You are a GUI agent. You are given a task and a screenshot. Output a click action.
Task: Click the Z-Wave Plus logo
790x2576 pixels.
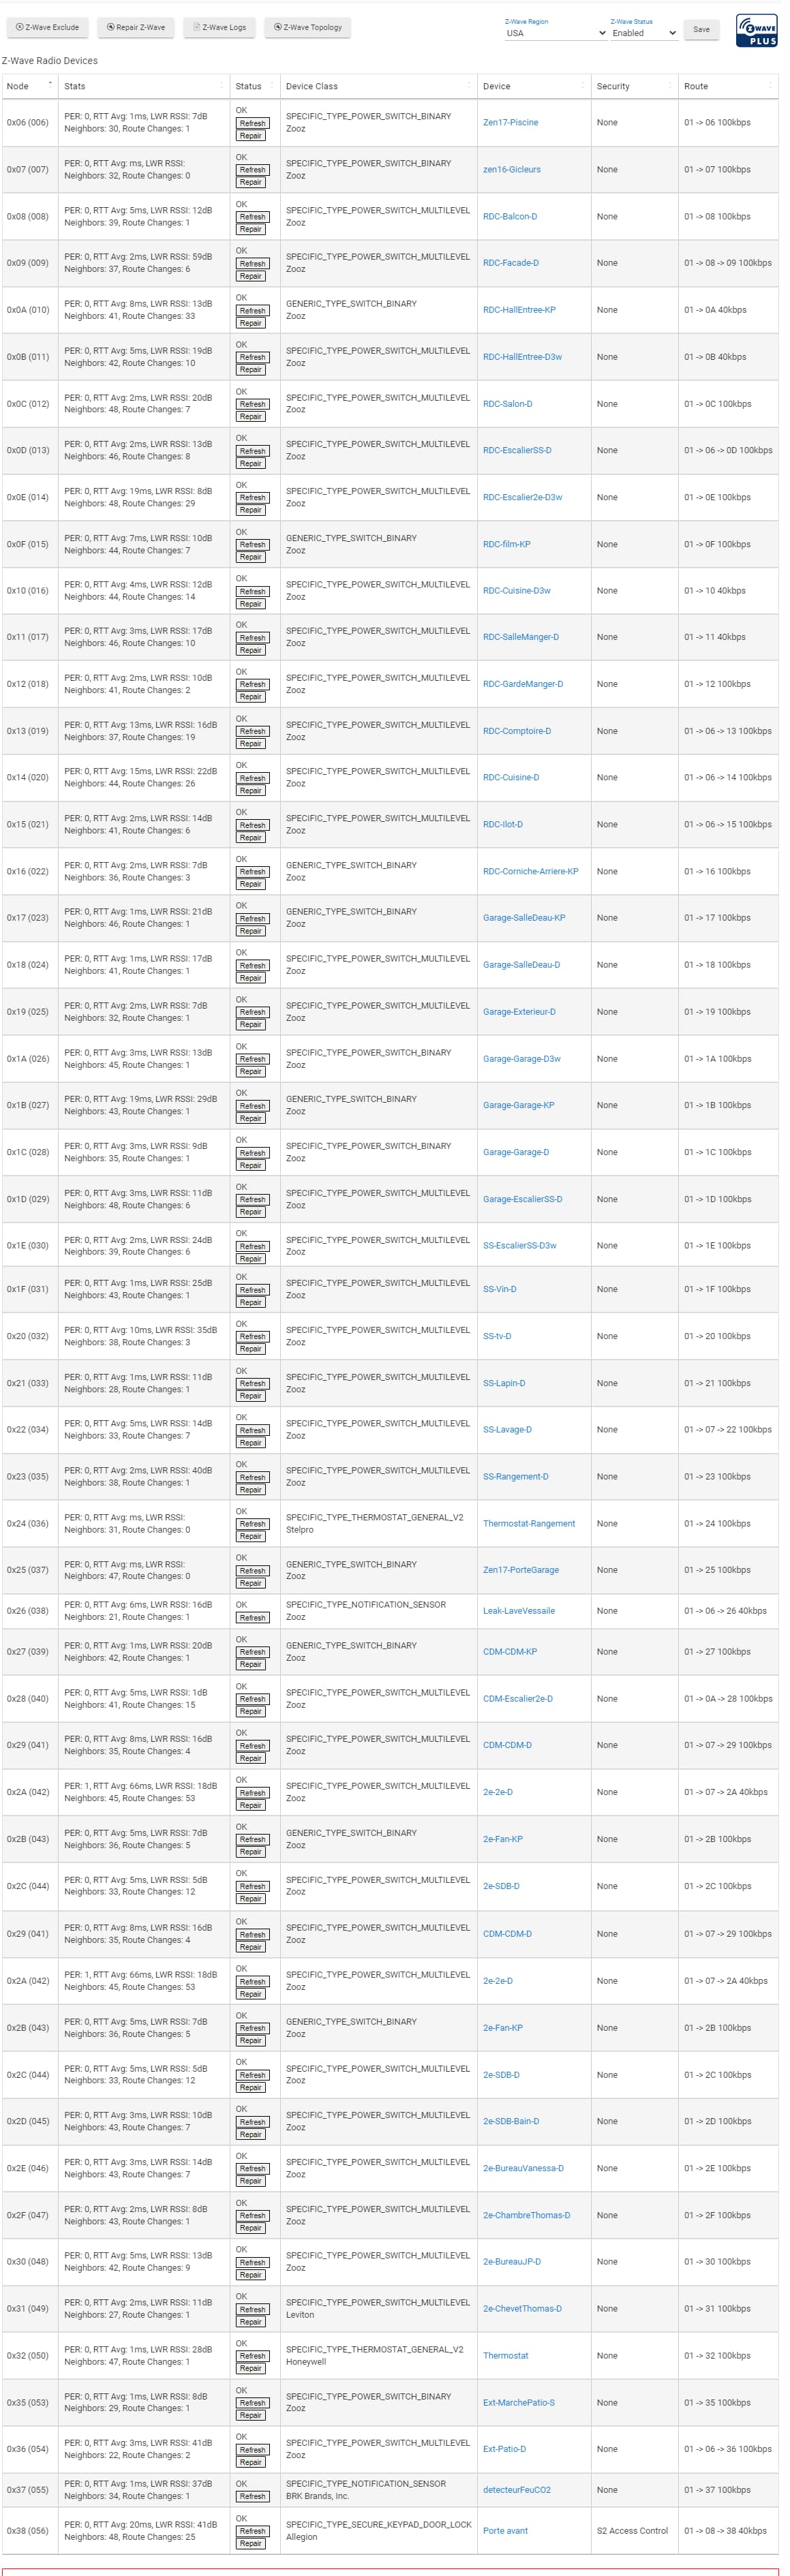(x=756, y=29)
